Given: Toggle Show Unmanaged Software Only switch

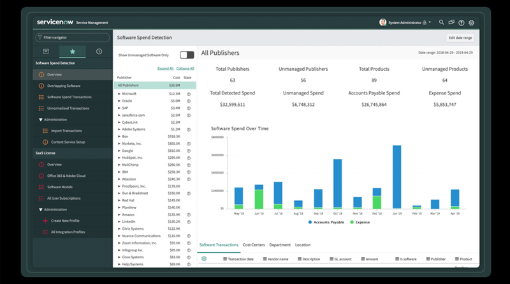Looking at the screenshot, I should click(x=187, y=55).
